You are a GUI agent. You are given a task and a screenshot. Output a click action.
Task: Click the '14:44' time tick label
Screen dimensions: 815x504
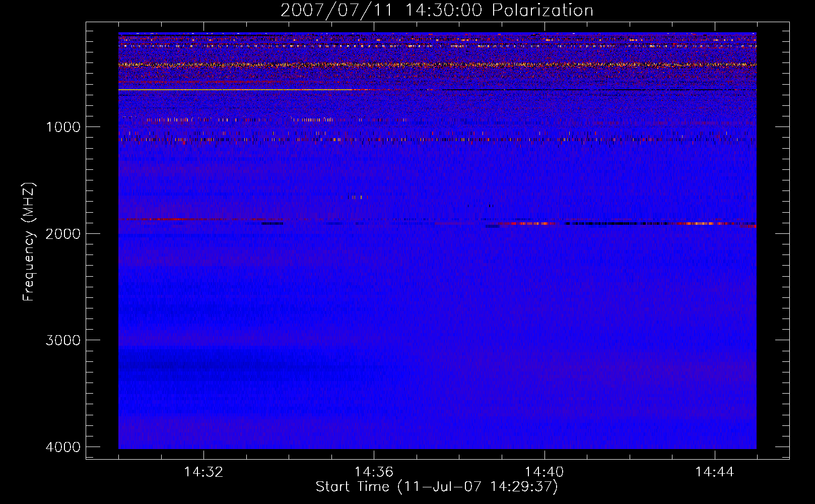[715, 472]
